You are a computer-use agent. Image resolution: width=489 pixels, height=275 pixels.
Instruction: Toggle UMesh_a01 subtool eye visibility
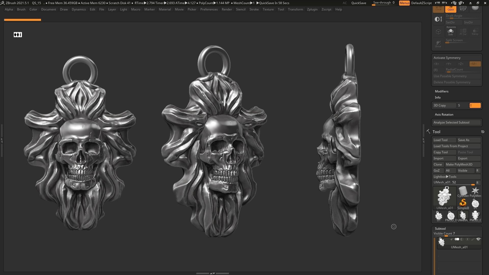(x=478, y=239)
